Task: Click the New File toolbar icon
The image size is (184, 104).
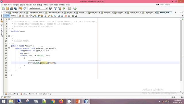Action: 3,8
